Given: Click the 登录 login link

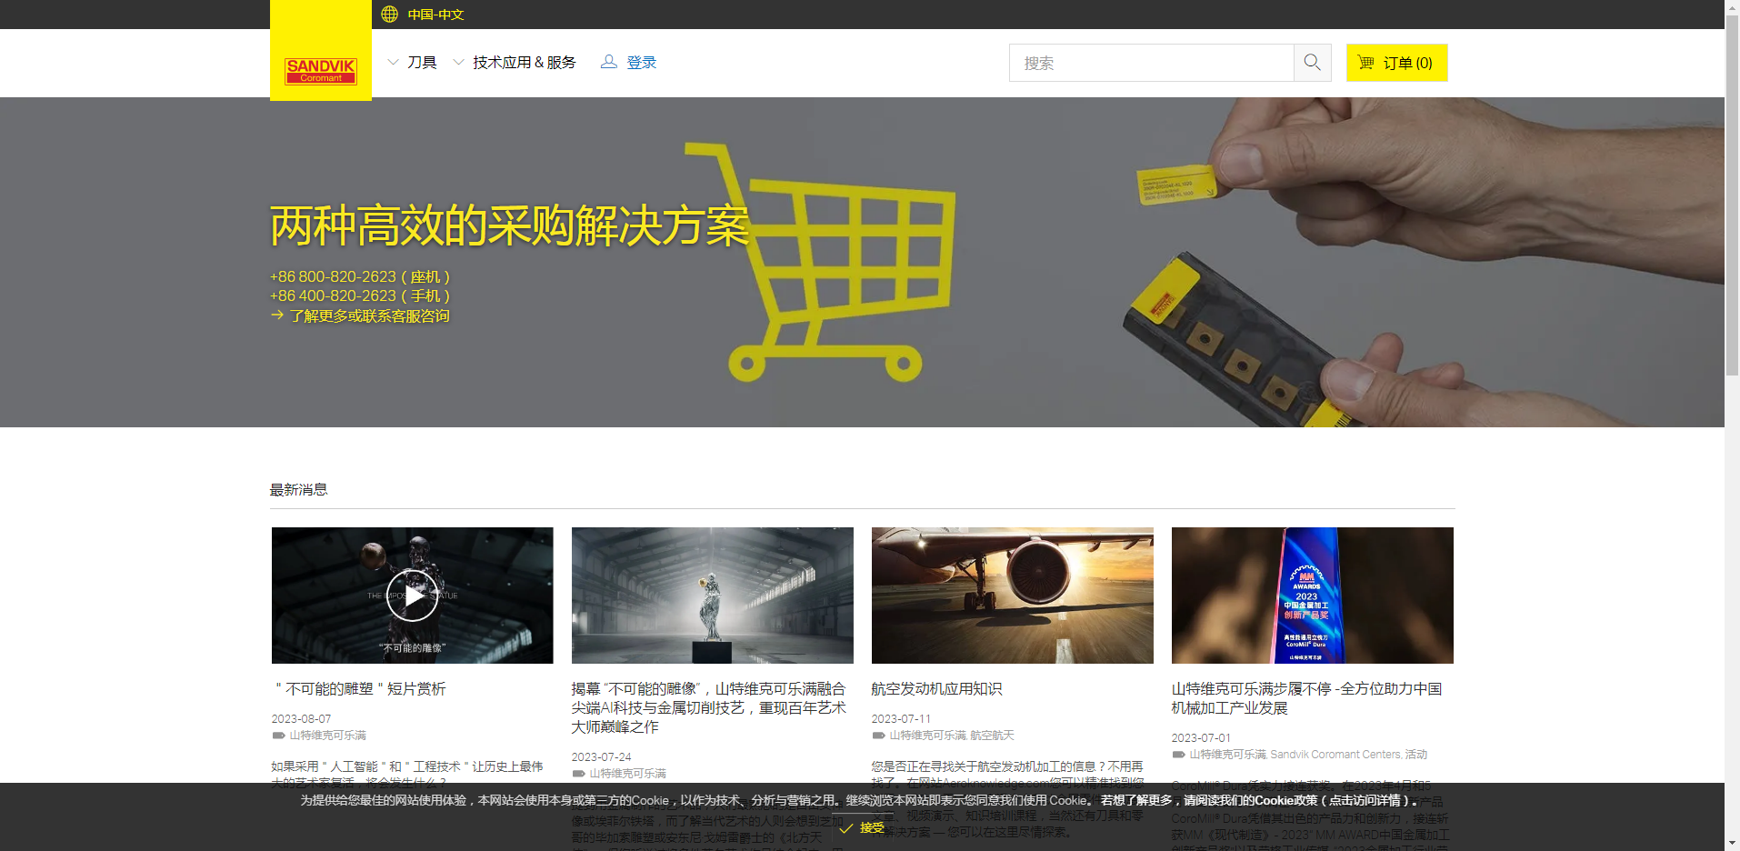Looking at the screenshot, I should point(641,62).
